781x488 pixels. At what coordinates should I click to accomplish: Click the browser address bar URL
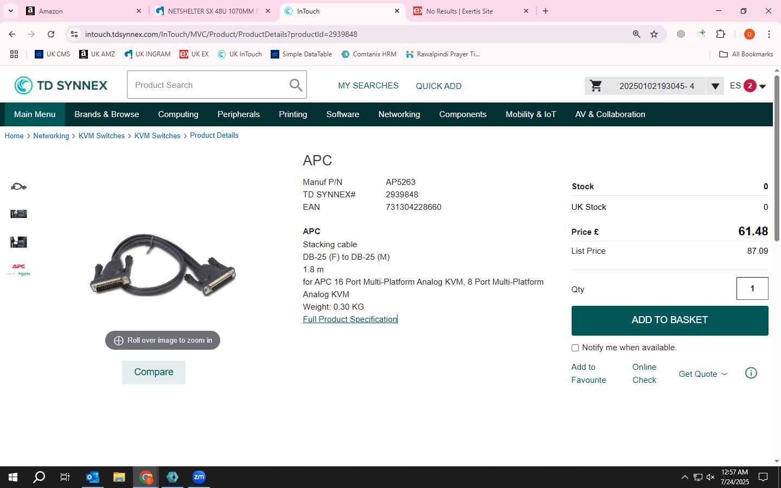(x=221, y=34)
